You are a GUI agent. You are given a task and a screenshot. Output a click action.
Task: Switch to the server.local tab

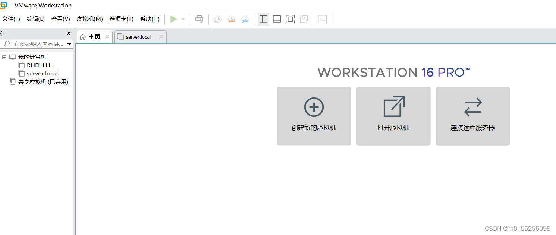[141, 37]
